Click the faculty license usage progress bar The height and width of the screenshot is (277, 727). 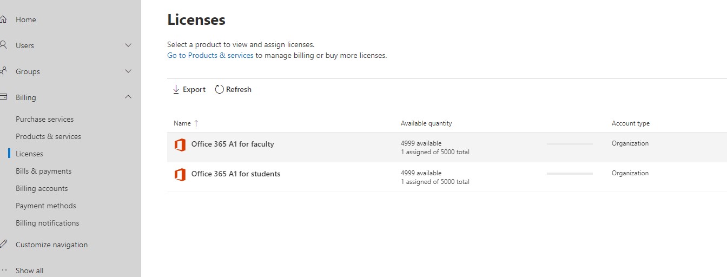point(570,144)
